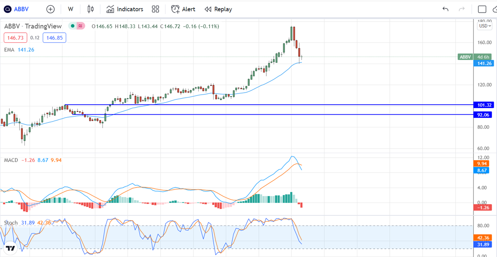
Task: Toggle the pink data mode indicator
Action: (80, 26)
